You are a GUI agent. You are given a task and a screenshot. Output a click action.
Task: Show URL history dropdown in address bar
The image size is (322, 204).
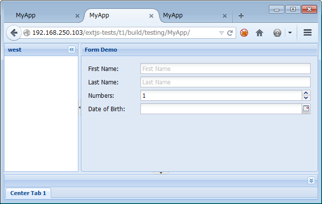[x=221, y=33]
